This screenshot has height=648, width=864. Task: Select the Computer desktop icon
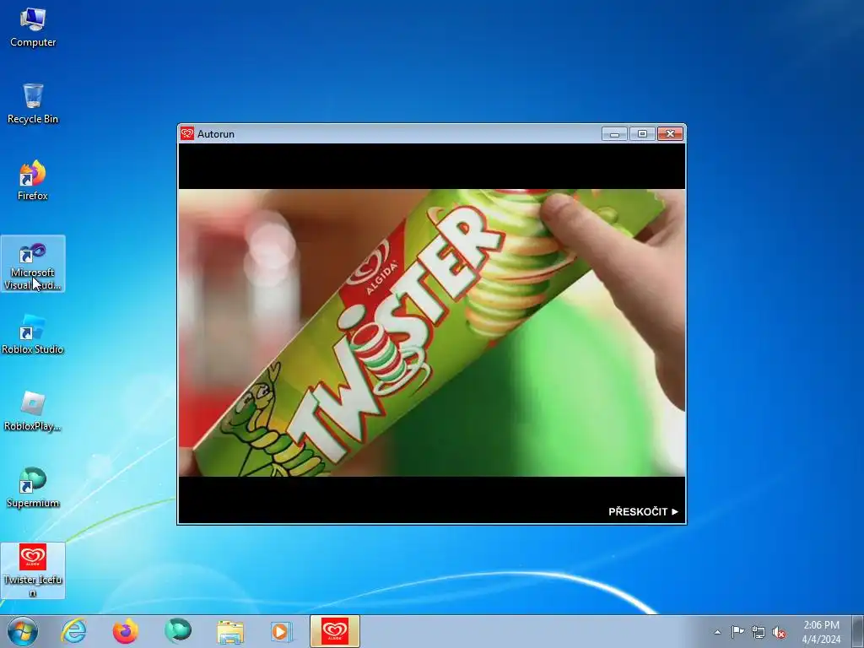pos(33,28)
